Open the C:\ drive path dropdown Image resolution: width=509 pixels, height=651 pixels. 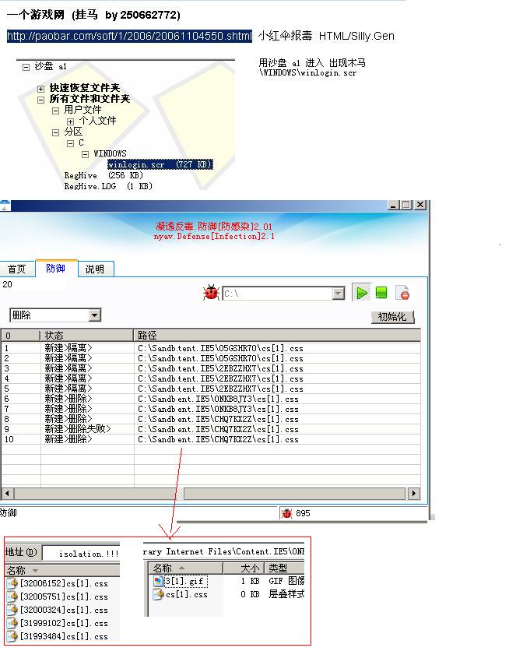point(338,294)
